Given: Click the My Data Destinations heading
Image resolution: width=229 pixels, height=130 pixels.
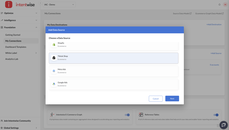Looking at the screenshot, I should point(57,25).
